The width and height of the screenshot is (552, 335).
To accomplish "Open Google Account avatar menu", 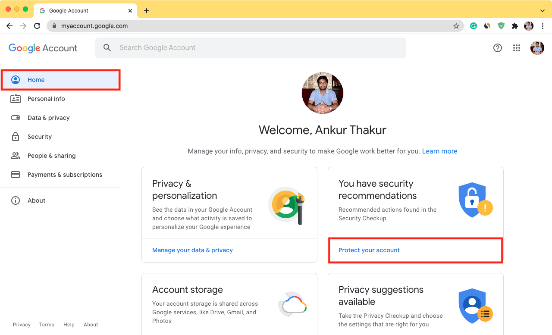I will click(537, 48).
